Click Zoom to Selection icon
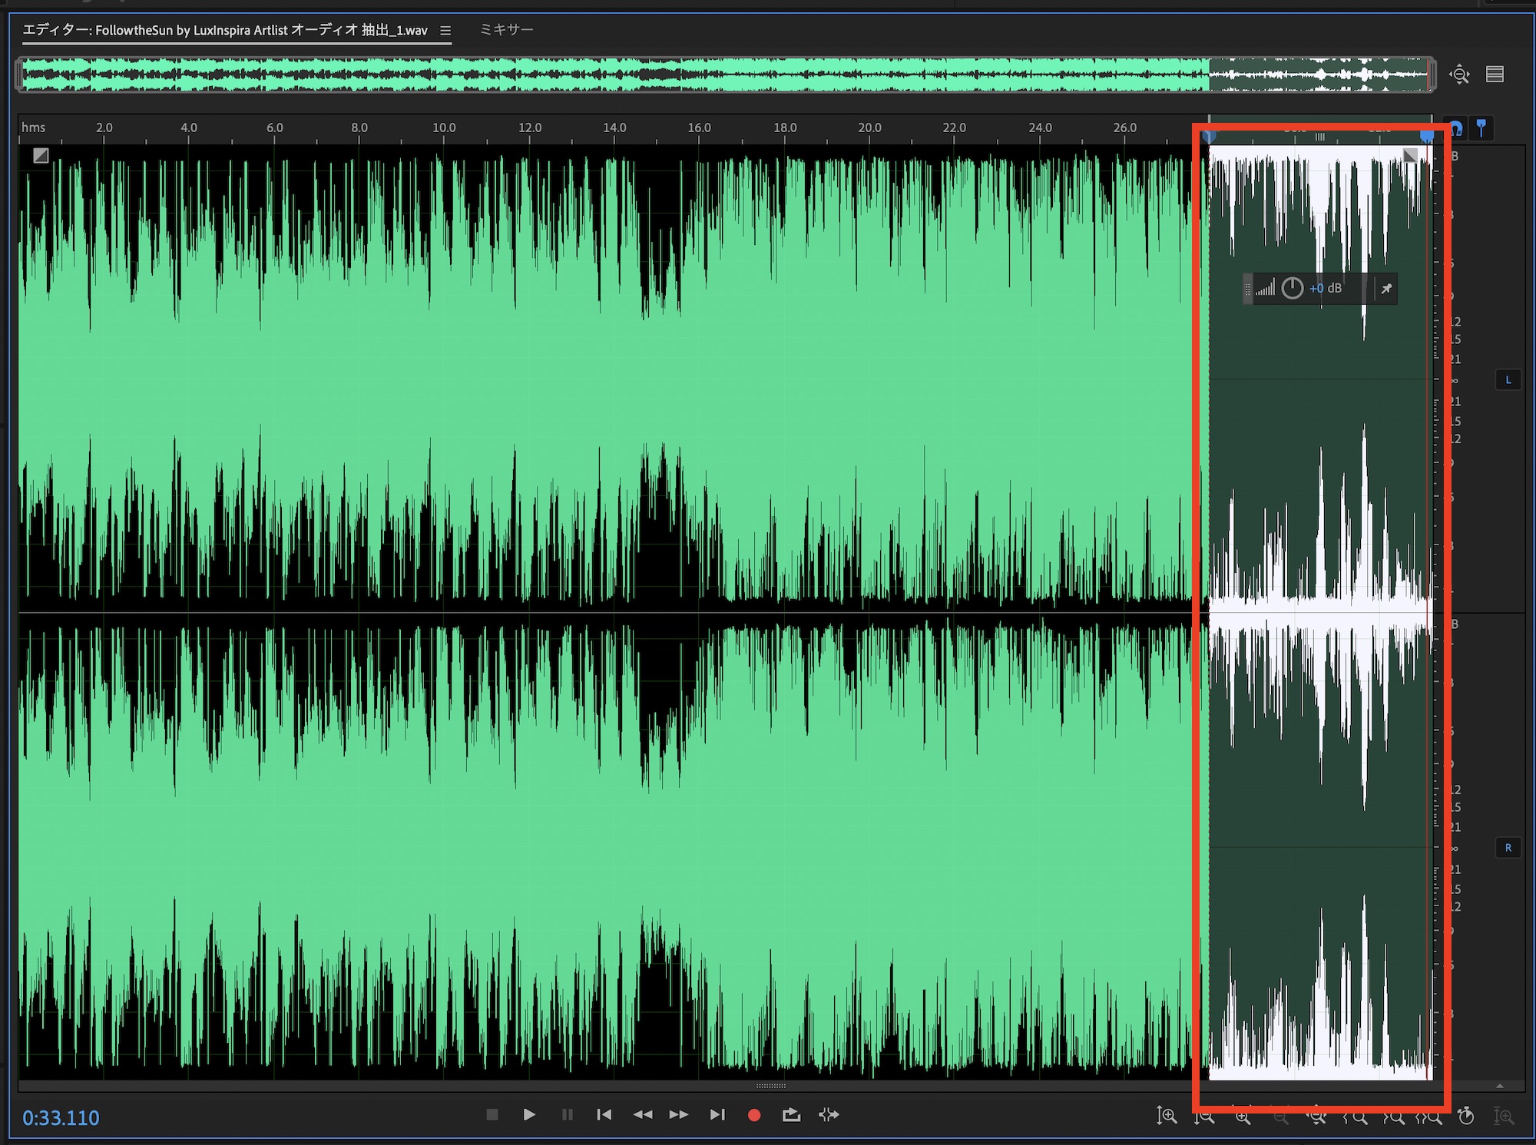1536x1145 pixels. click(1430, 1117)
